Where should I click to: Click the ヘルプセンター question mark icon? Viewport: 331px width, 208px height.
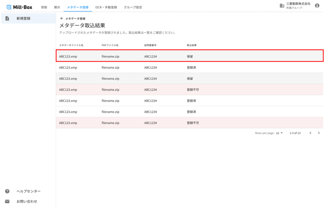7,191
